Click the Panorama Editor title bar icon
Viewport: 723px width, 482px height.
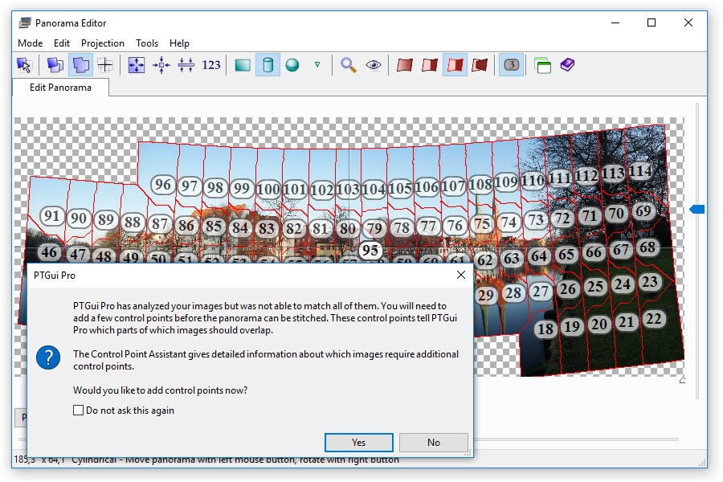[x=25, y=22]
